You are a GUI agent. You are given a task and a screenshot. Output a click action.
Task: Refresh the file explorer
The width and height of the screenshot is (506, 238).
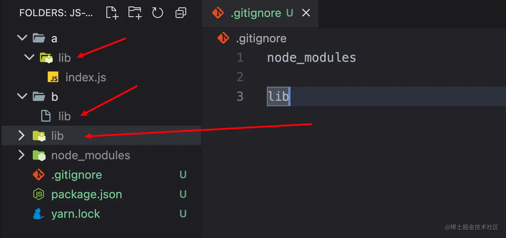click(x=158, y=13)
